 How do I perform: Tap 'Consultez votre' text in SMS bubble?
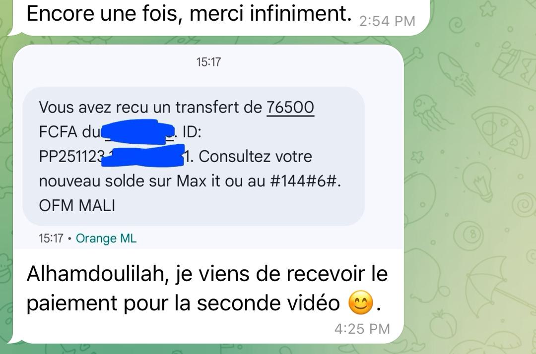click(256, 157)
